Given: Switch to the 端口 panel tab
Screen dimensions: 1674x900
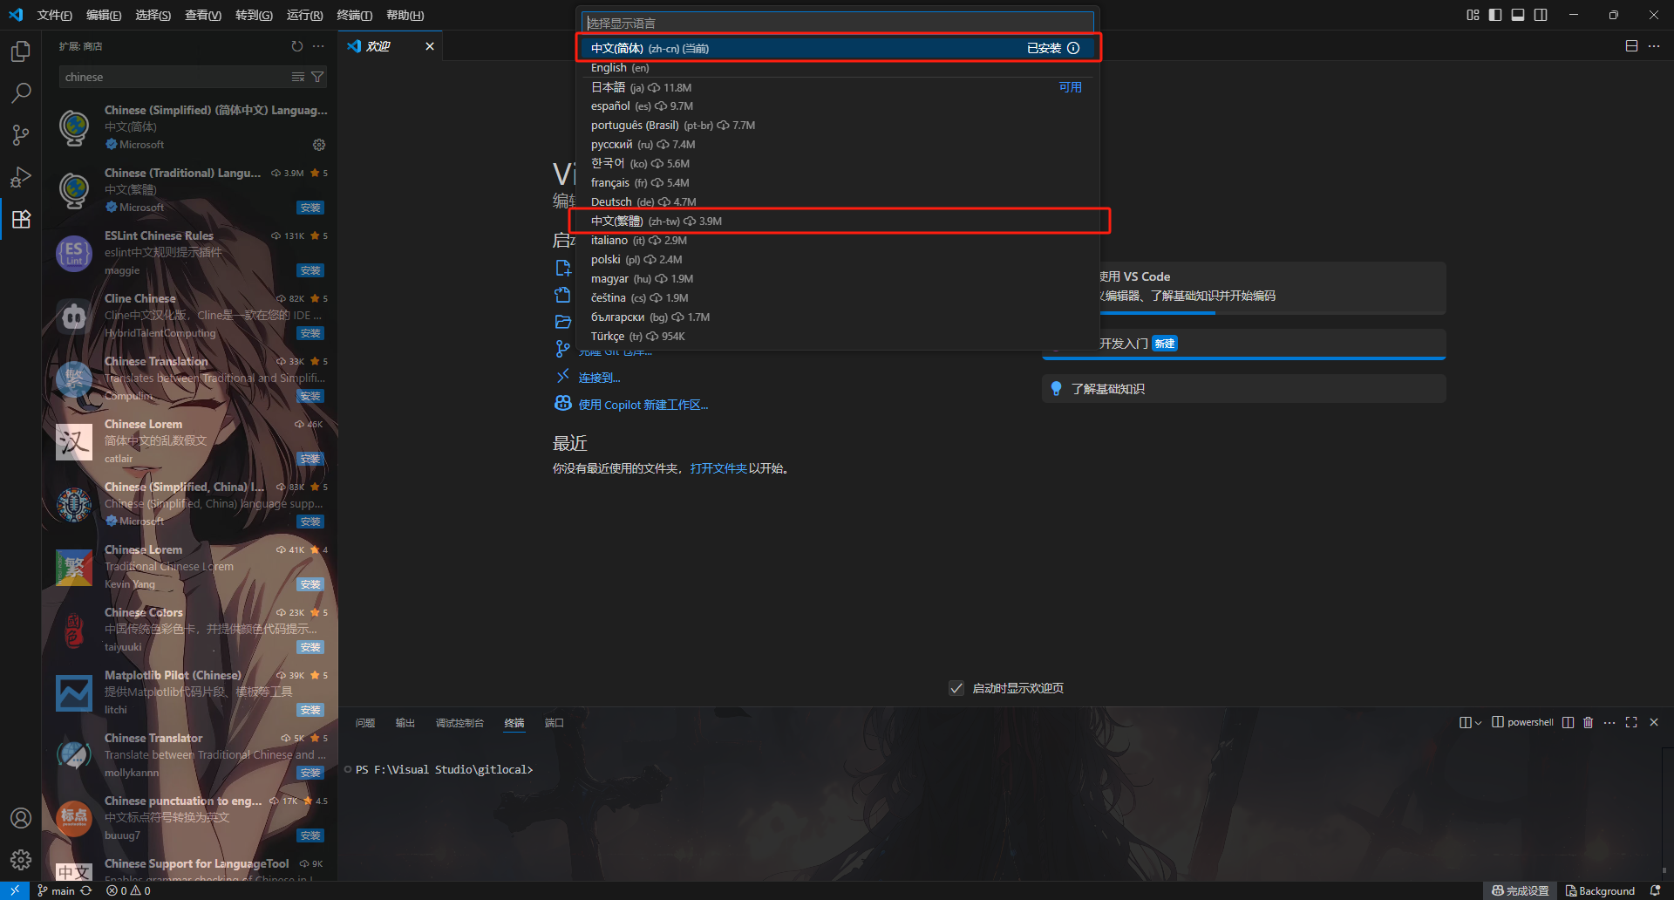Looking at the screenshot, I should tap(555, 723).
